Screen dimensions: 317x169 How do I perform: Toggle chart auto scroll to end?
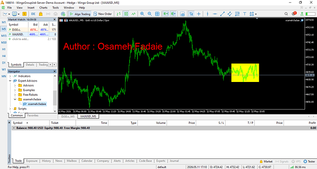[166, 14]
